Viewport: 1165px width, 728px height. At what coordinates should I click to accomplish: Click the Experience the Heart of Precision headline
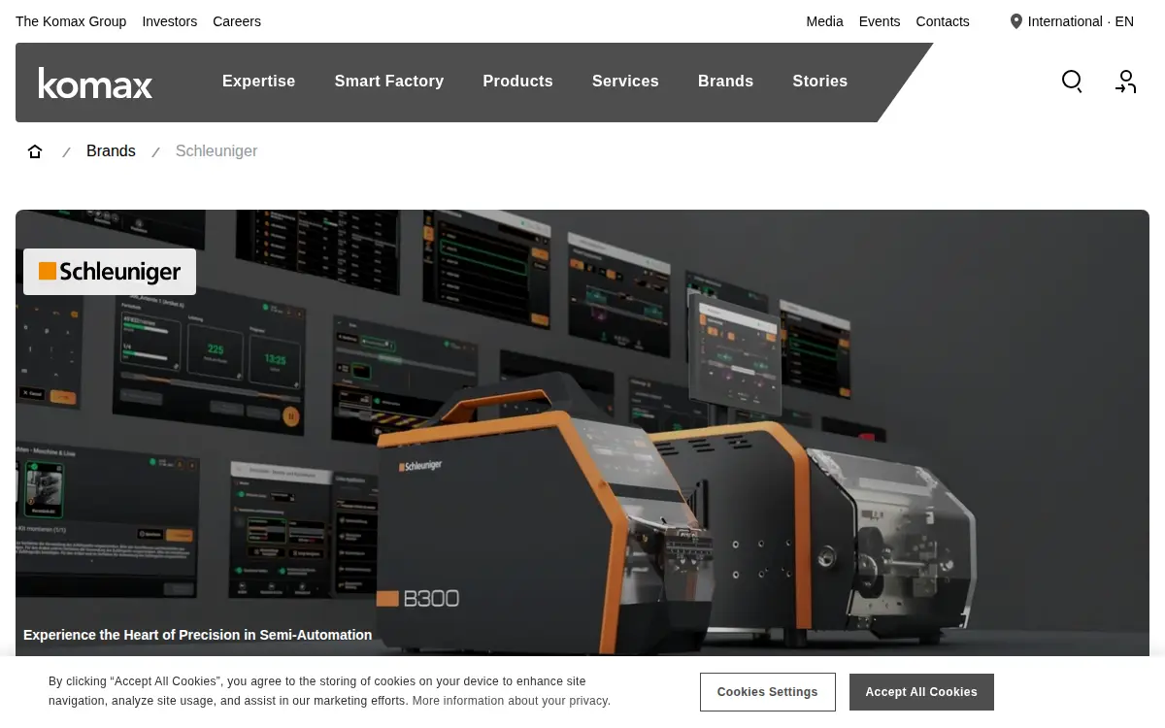click(x=198, y=635)
